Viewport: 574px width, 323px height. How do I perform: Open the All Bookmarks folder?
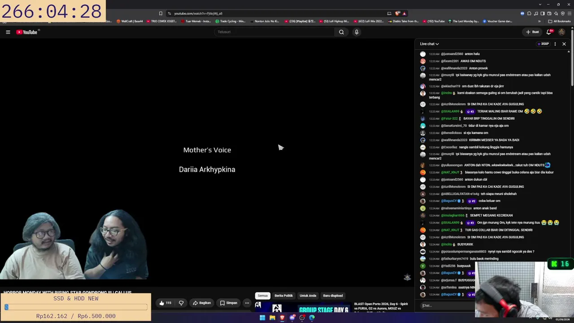click(559, 21)
